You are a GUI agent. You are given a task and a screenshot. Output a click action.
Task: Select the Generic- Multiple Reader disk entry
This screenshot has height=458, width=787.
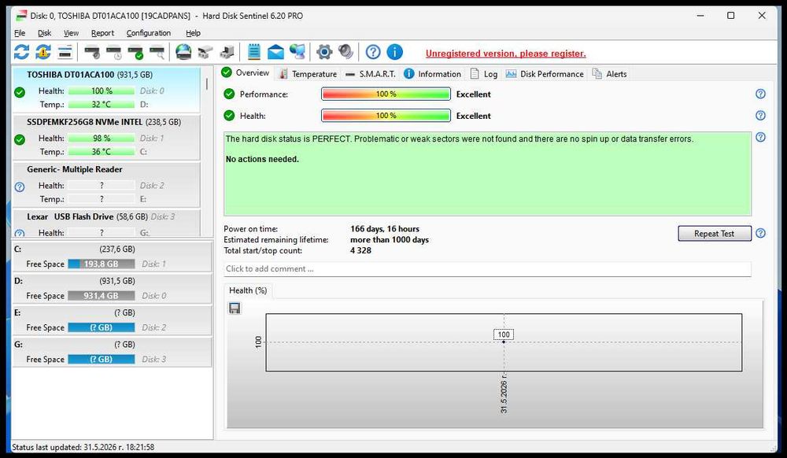(x=106, y=184)
